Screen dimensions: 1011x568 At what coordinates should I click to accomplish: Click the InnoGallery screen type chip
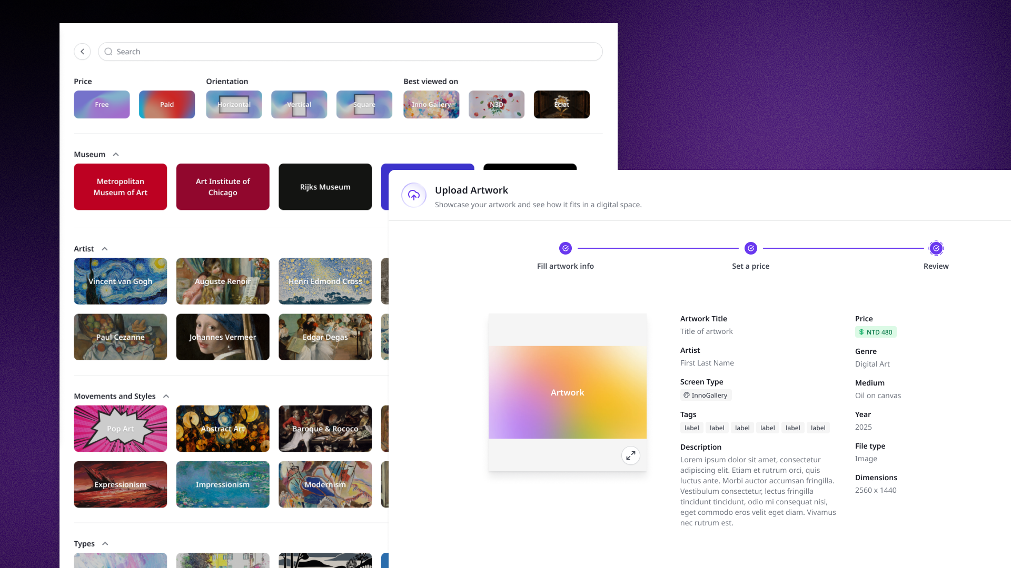point(706,395)
